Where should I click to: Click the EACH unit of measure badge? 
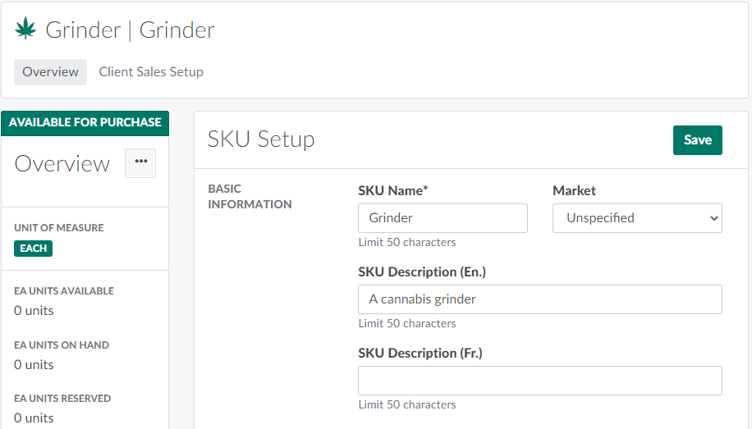34,248
